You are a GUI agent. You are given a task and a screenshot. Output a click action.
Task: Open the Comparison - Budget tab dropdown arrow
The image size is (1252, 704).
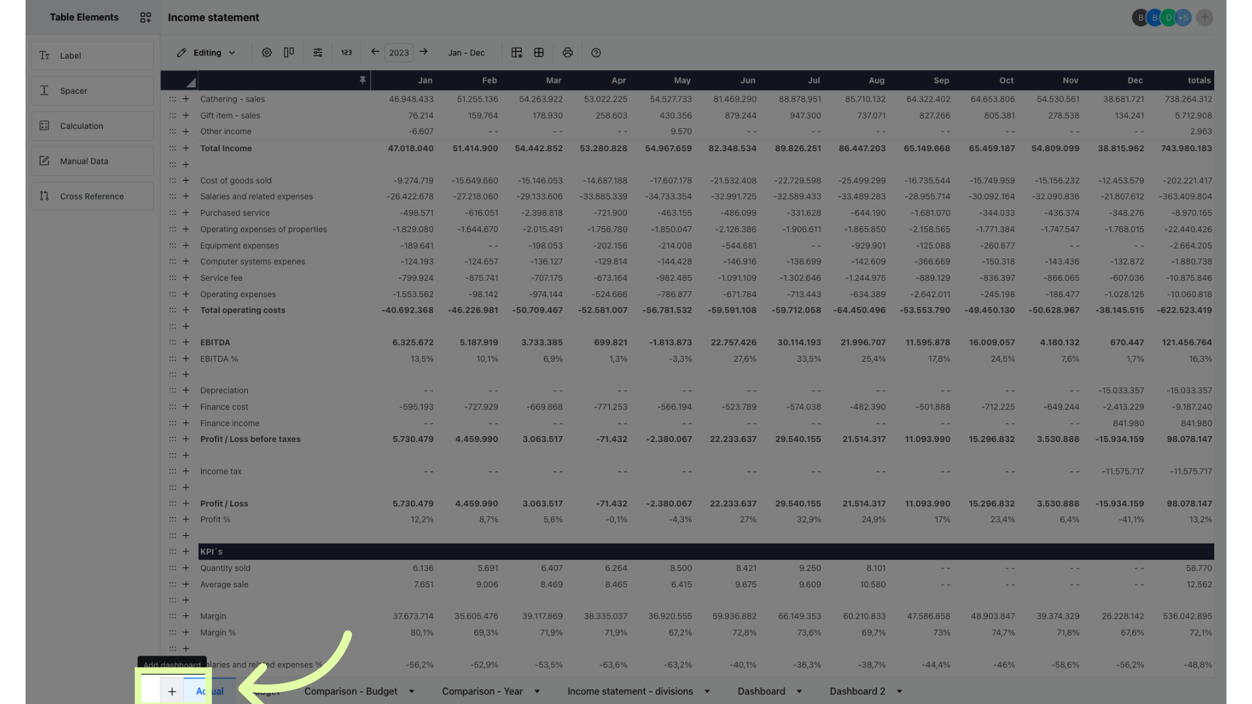411,692
